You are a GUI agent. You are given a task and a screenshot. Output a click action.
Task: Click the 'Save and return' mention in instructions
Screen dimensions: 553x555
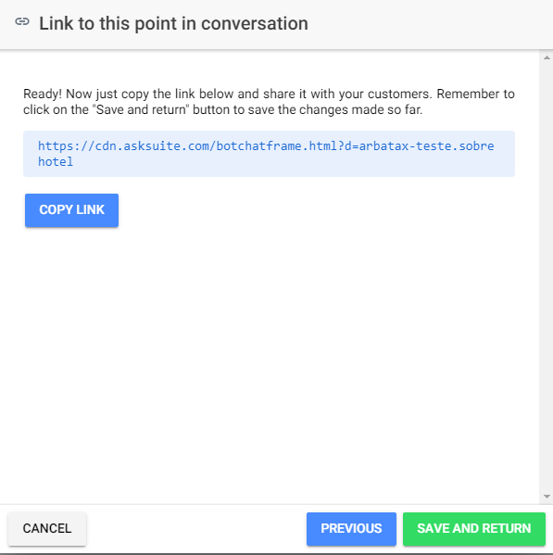[141, 109]
